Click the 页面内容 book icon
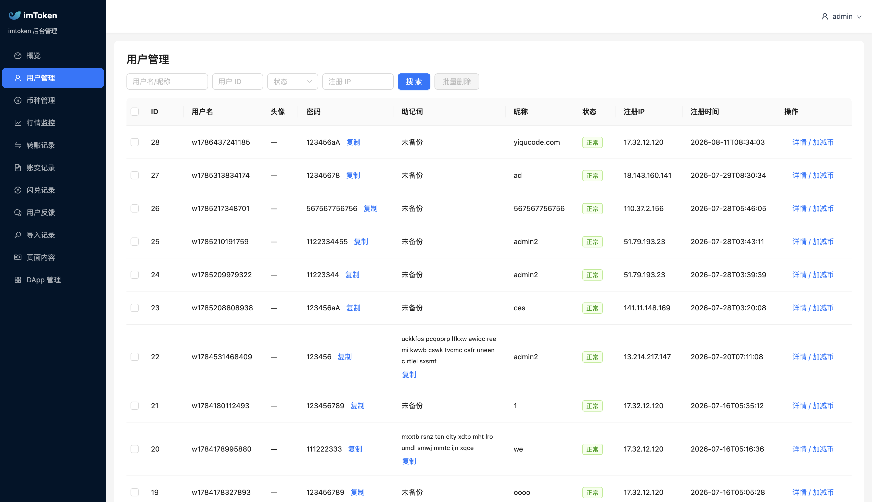This screenshot has width=872, height=502. pos(18,257)
